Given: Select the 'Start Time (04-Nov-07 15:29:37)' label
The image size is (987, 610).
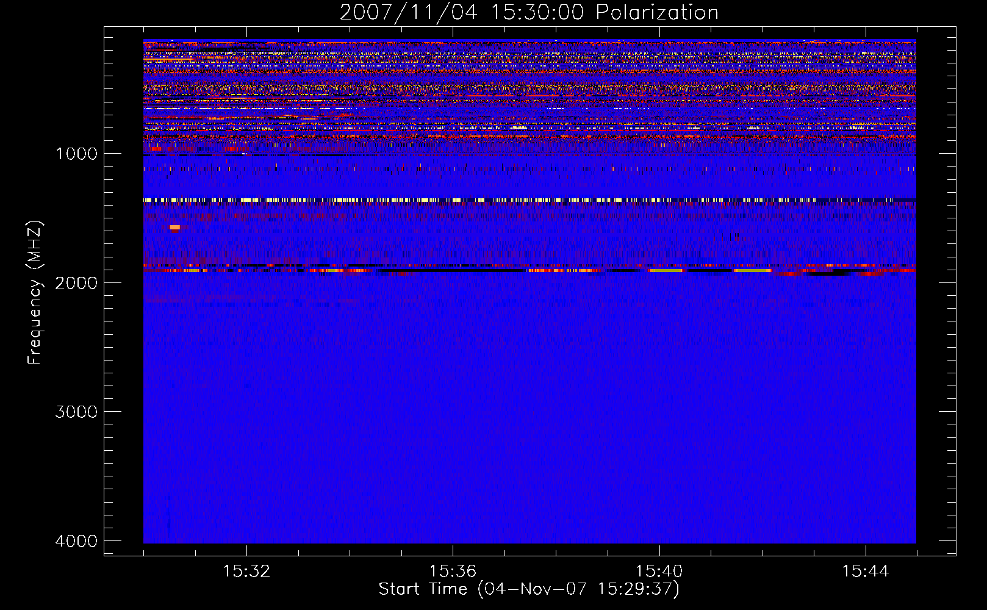Looking at the screenshot, I should coord(529,589).
